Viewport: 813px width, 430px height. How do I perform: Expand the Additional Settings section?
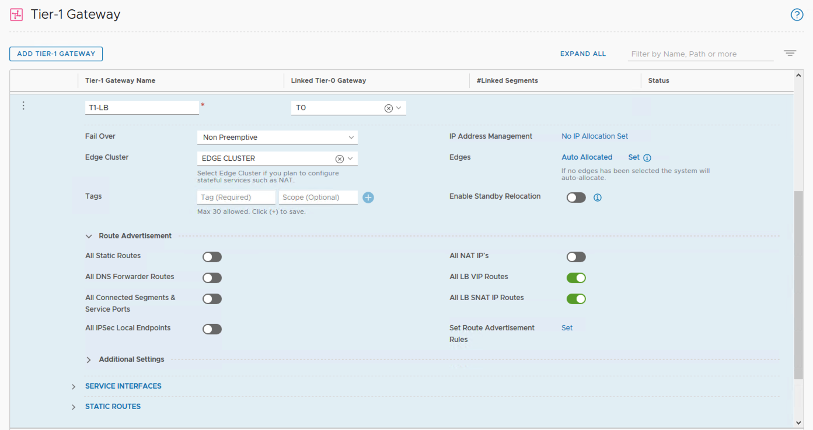pos(89,360)
